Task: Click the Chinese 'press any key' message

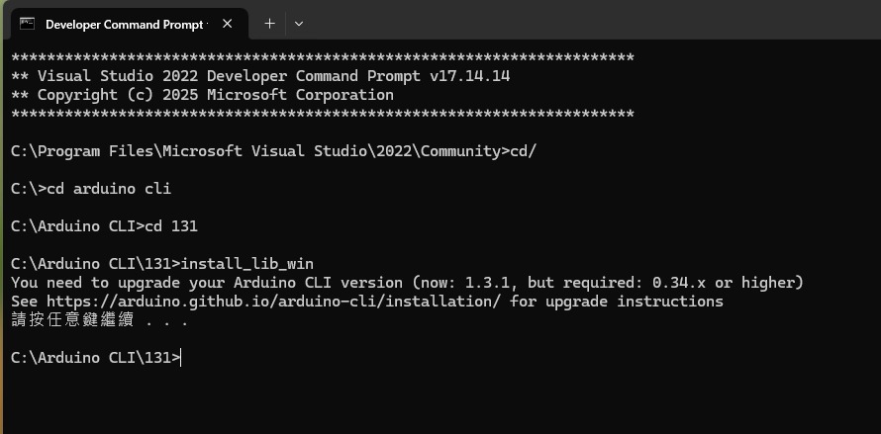Action: tap(99, 320)
